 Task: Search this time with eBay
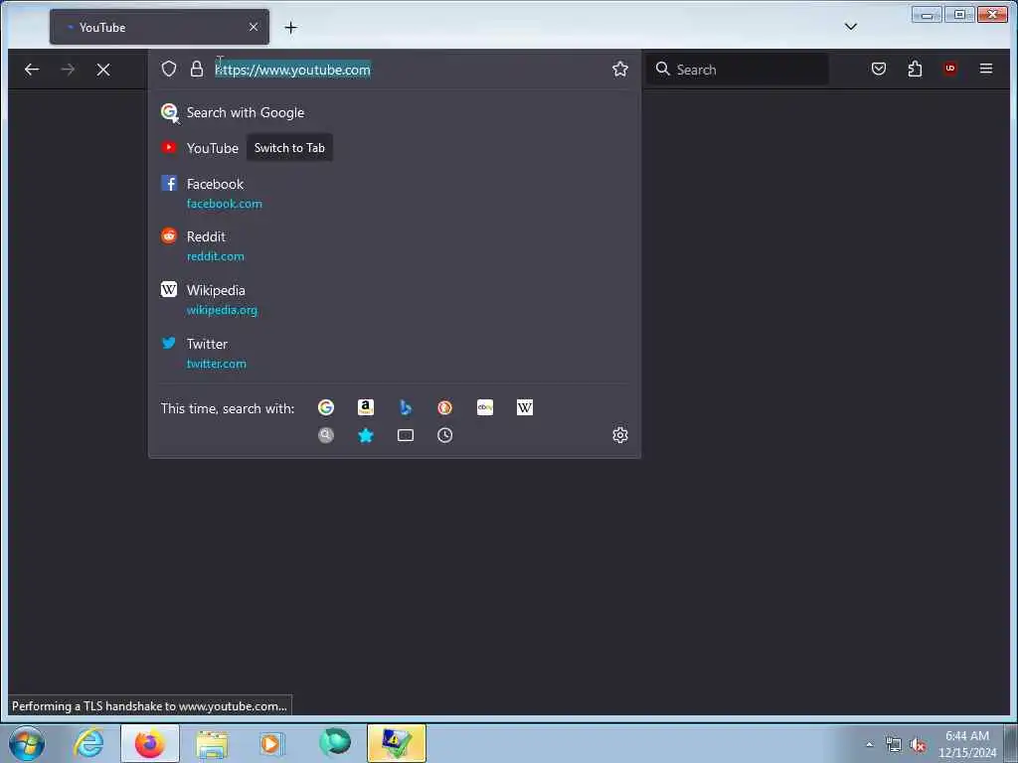pyautogui.click(x=485, y=407)
